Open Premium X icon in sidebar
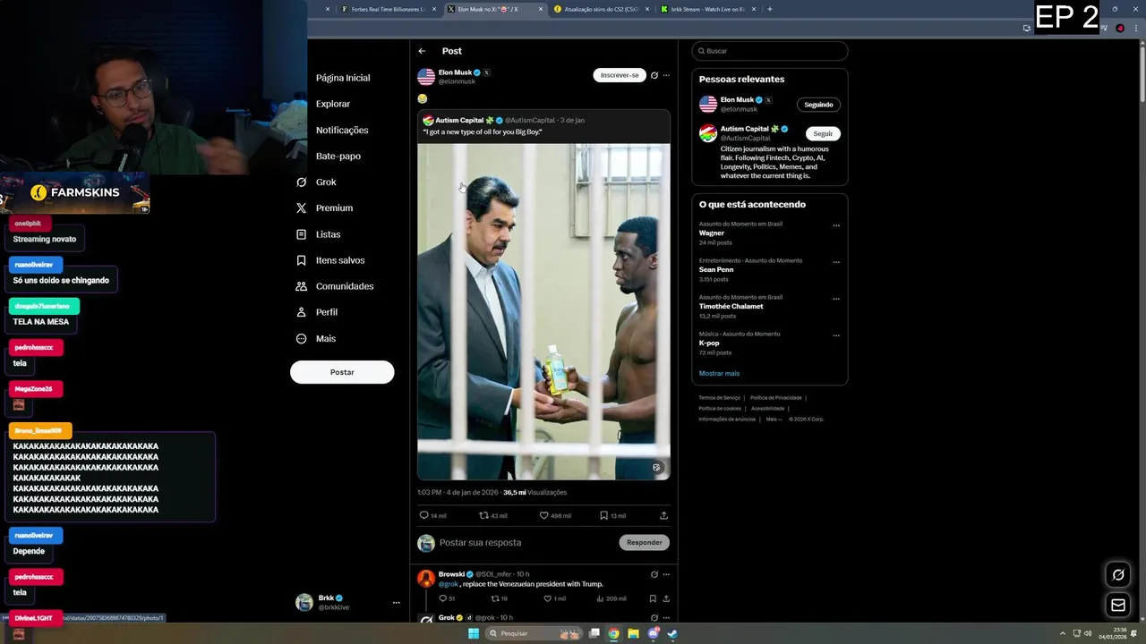 (302, 208)
